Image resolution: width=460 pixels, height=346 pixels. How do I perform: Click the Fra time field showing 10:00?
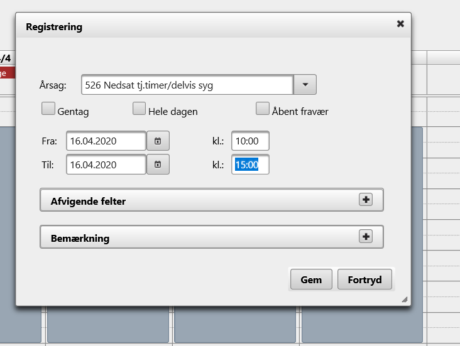click(x=249, y=141)
